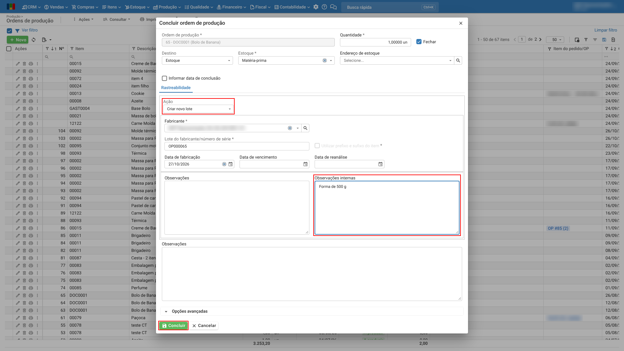This screenshot has height=351, width=624.
Task: Check Informar data de conclusão
Action: [x=164, y=78]
